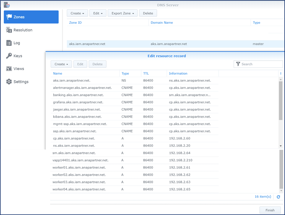Open Create dropdown in resource record dialog
This screenshot has width=285, height=215.
[61, 64]
